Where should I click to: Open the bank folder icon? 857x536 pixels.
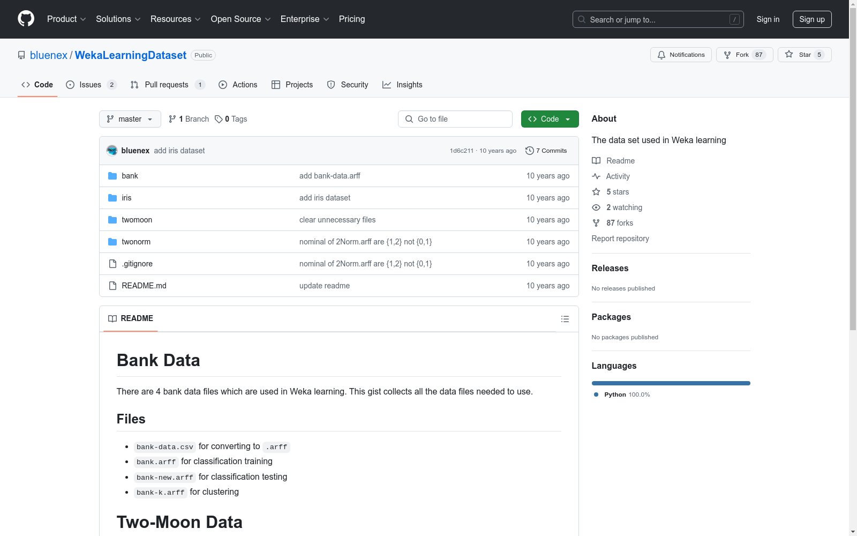click(x=112, y=176)
